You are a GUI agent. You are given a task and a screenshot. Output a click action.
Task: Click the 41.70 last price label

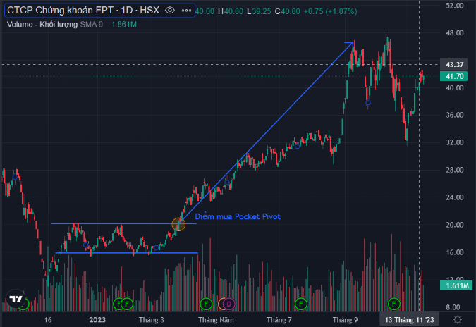coord(454,76)
